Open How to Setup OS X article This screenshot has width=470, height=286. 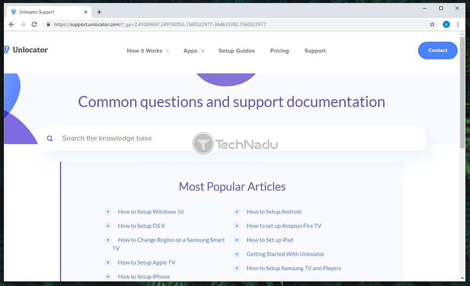(141, 226)
